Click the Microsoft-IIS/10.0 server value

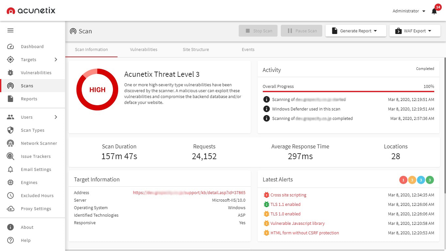[229, 200]
